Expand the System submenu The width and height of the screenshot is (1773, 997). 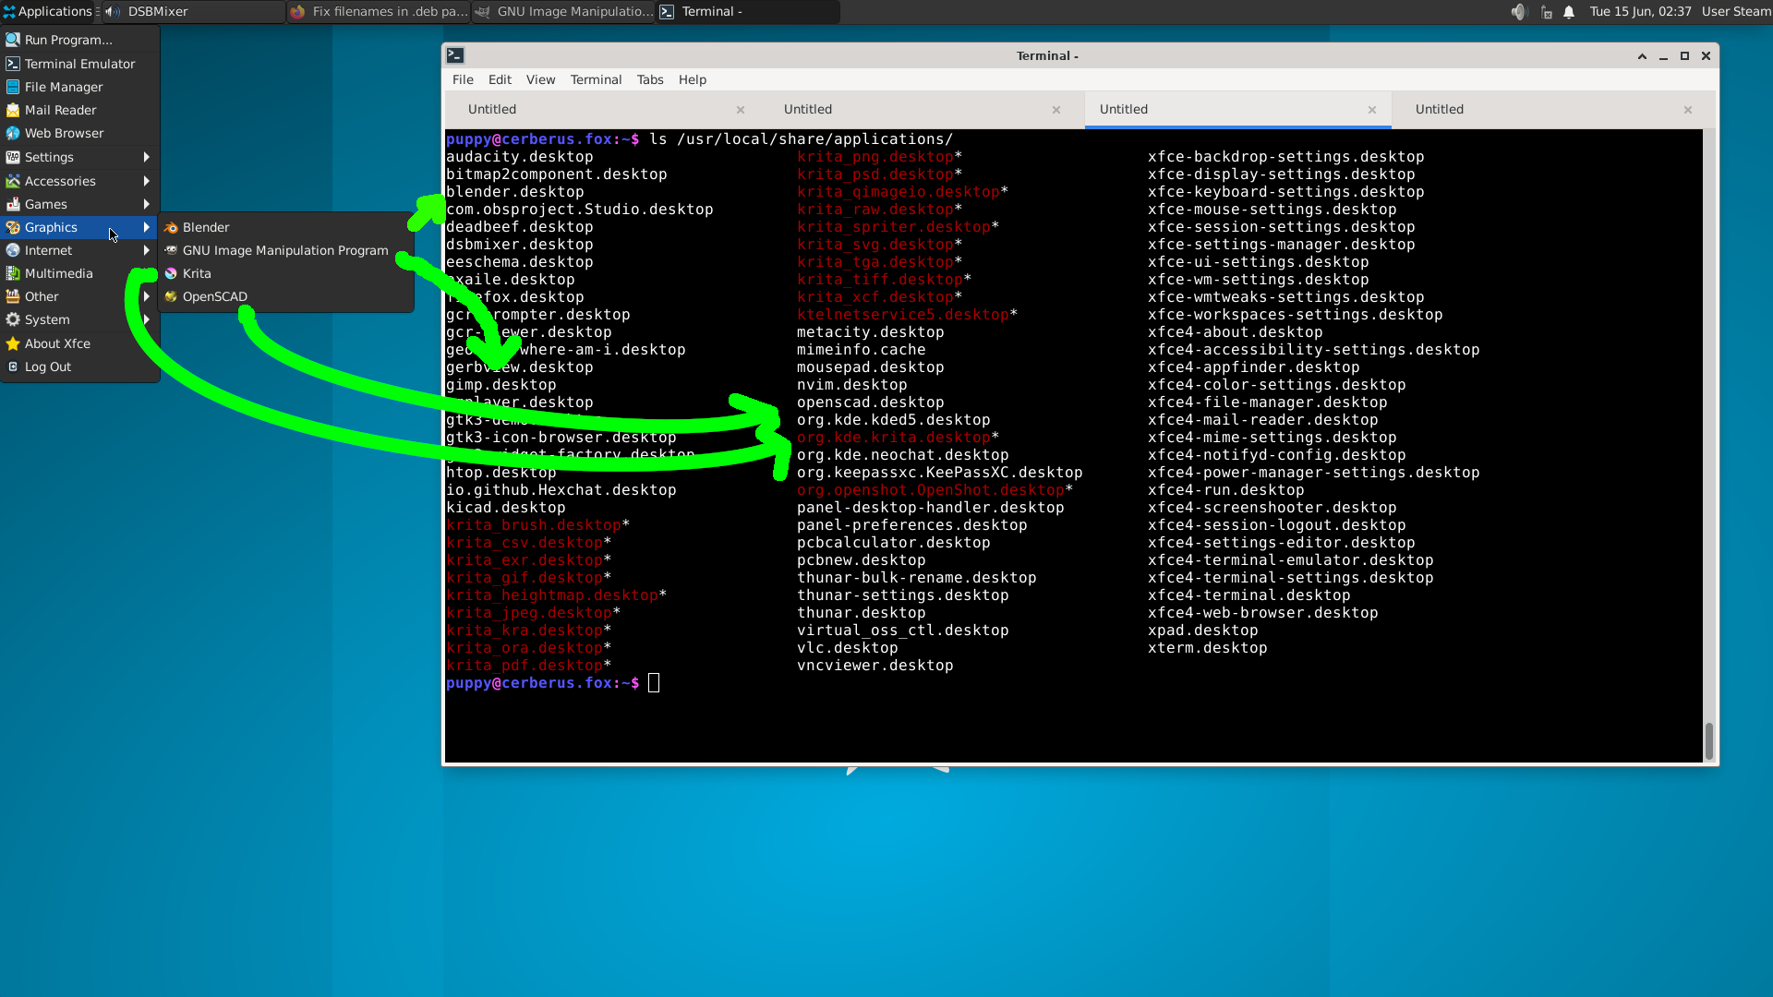click(x=46, y=318)
